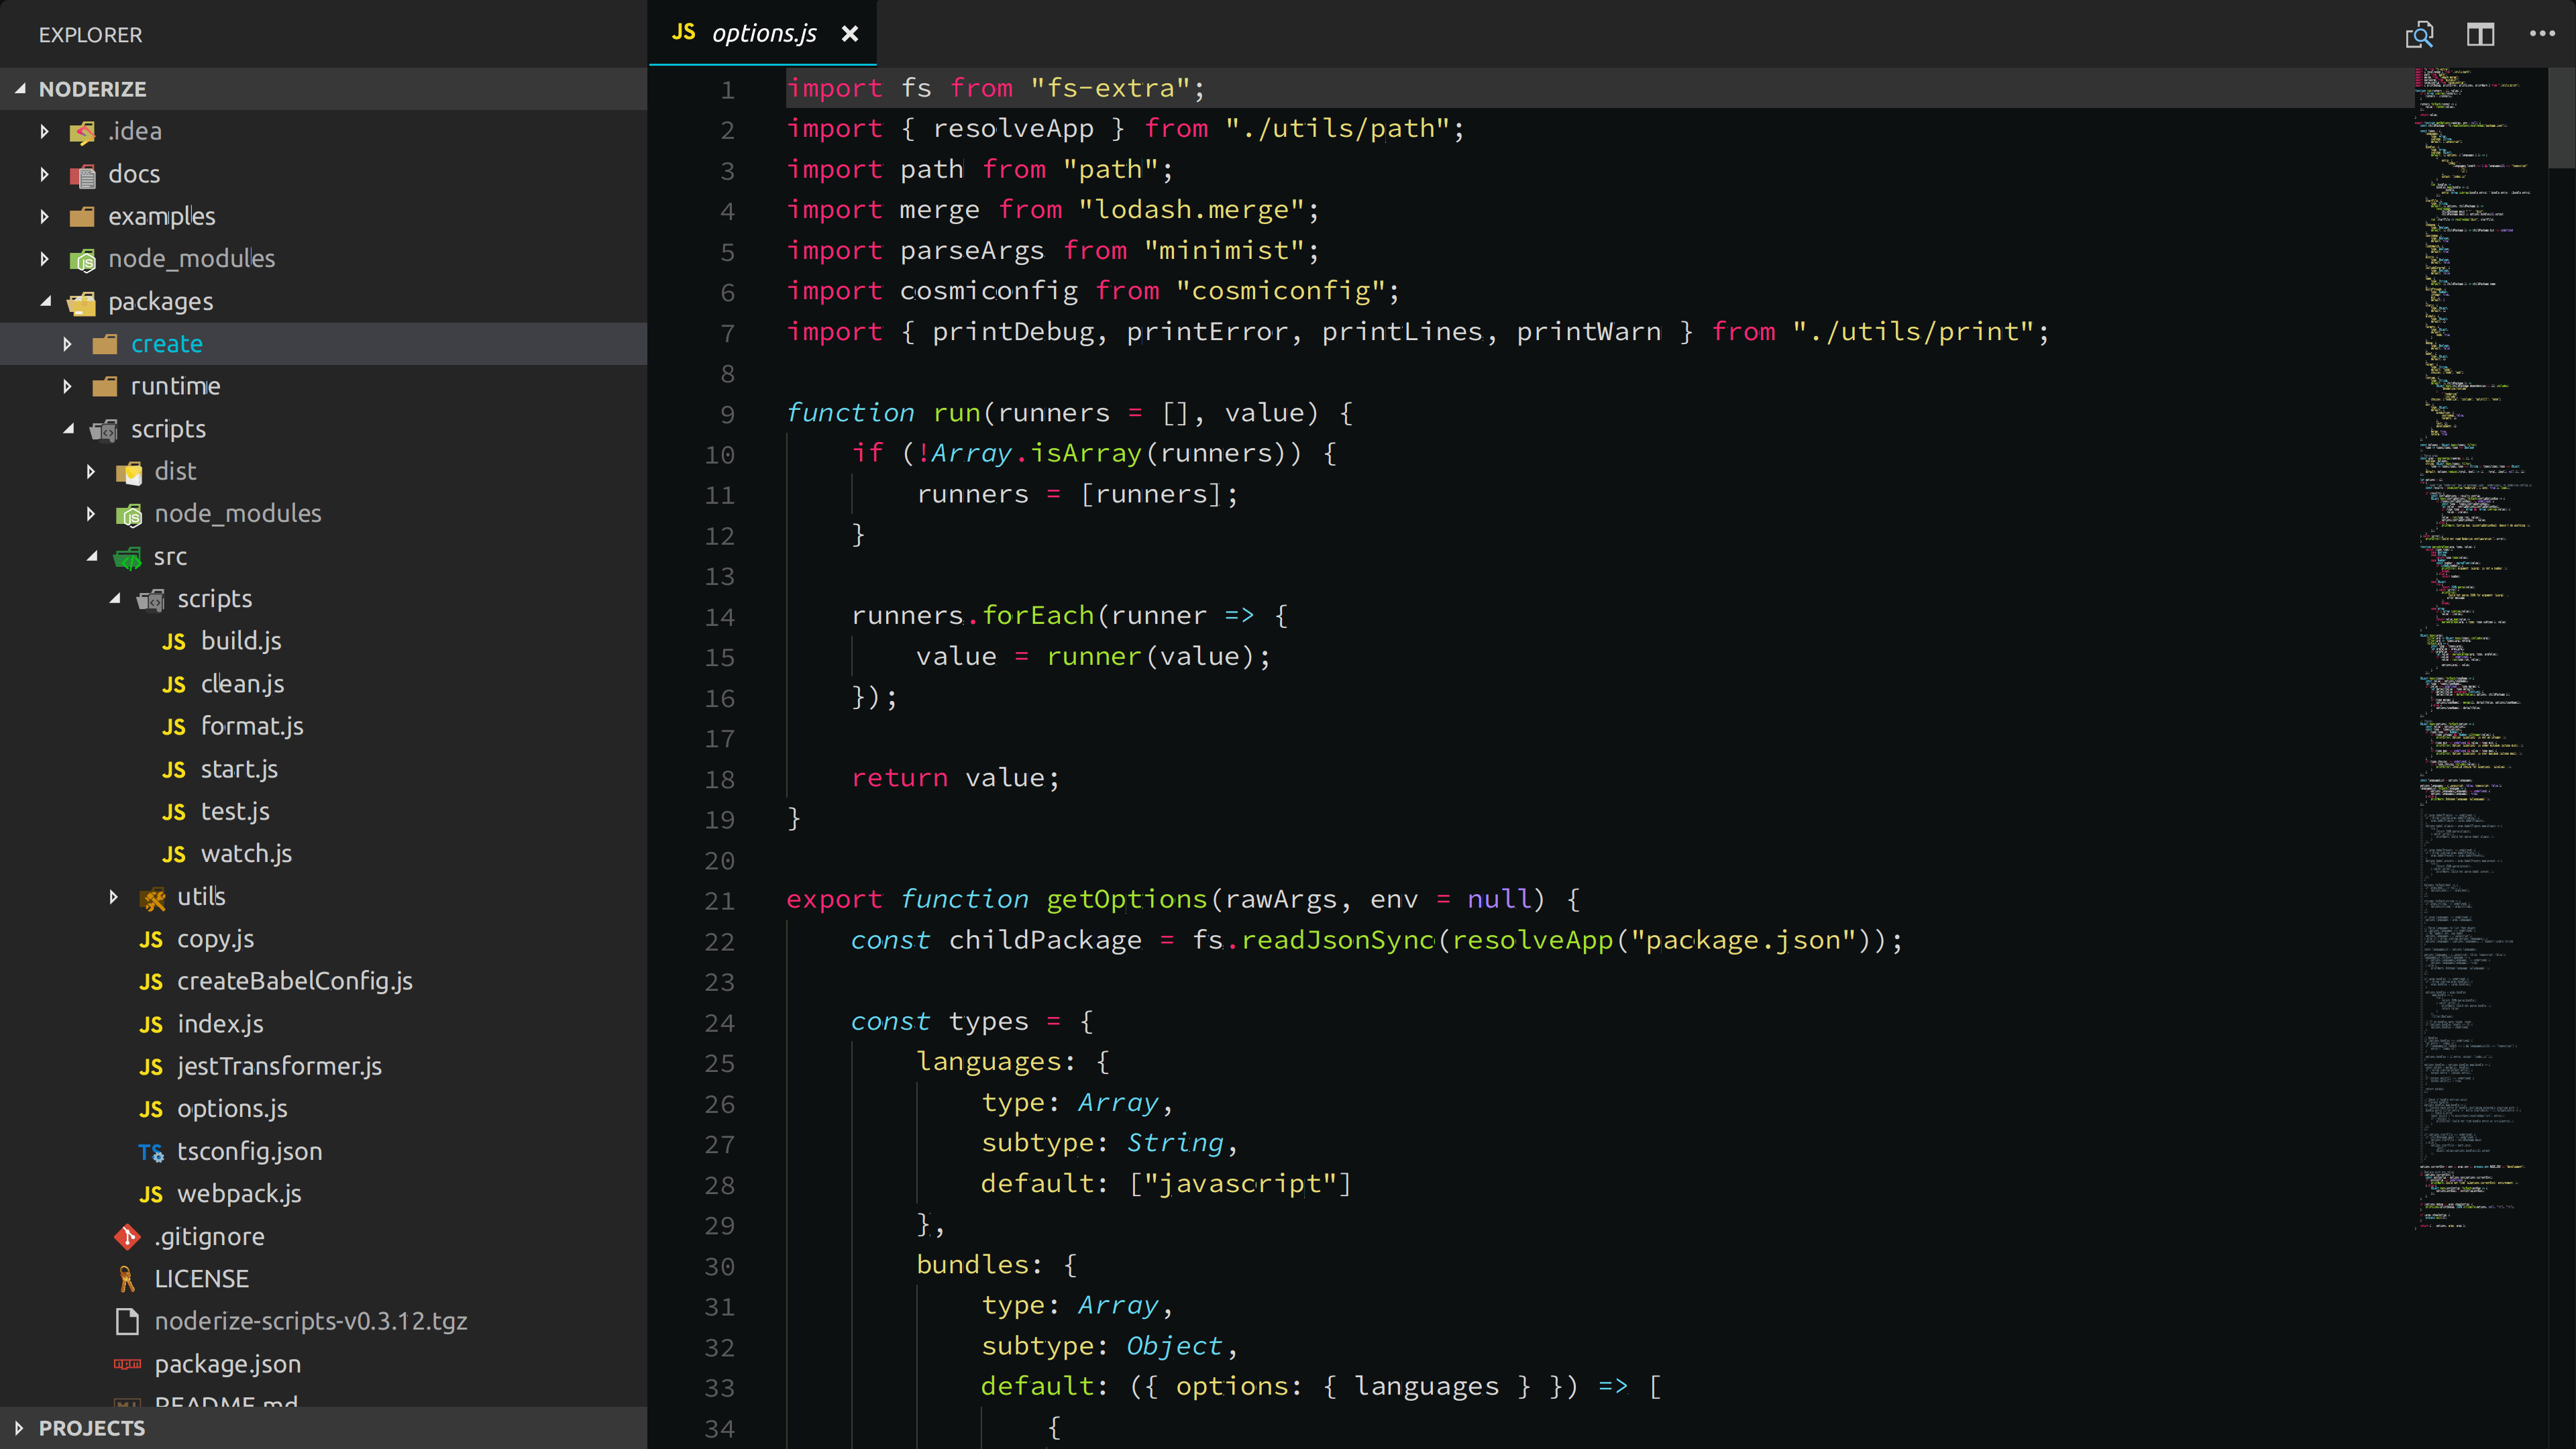Click the npm icon beside package.json
The width and height of the screenshot is (2576, 1449).
click(127, 1364)
